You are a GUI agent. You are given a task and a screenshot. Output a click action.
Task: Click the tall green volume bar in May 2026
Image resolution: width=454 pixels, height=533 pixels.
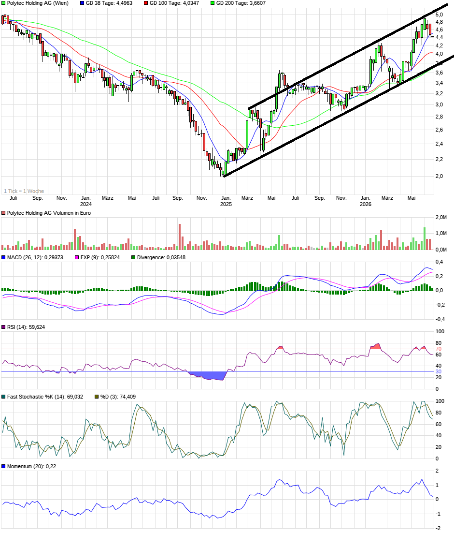425,238
